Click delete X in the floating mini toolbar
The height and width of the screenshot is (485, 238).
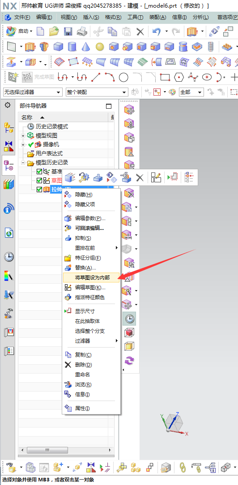point(140,177)
